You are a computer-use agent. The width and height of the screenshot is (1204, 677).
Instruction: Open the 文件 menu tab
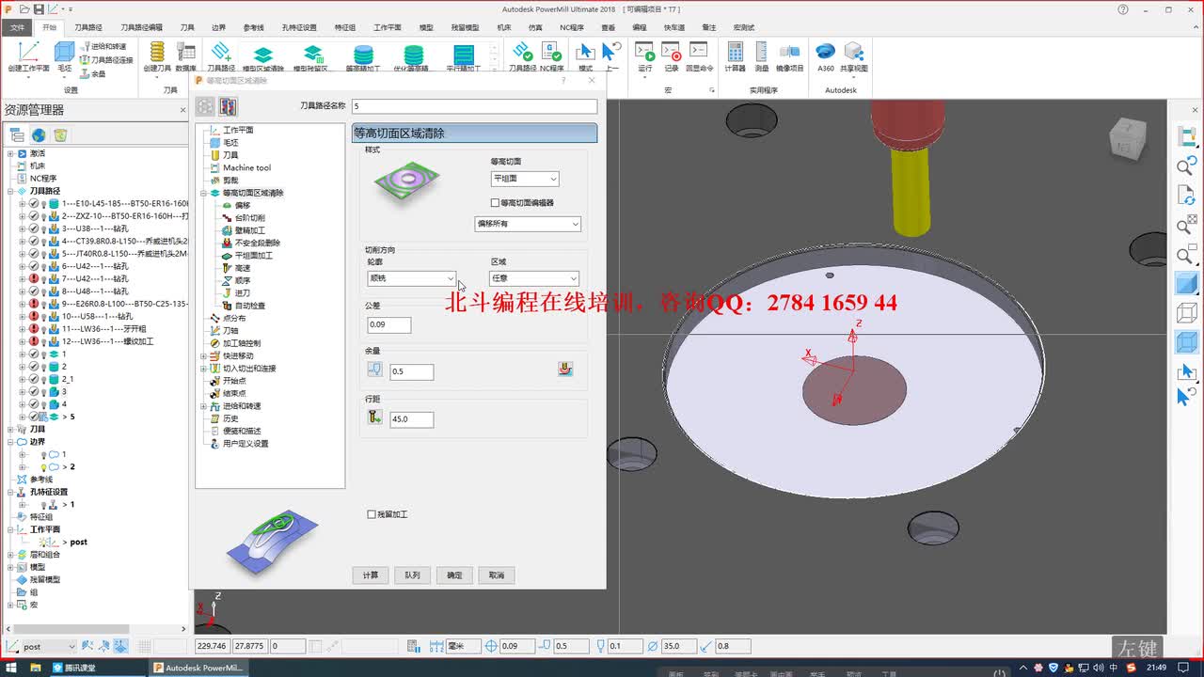click(x=17, y=27)
